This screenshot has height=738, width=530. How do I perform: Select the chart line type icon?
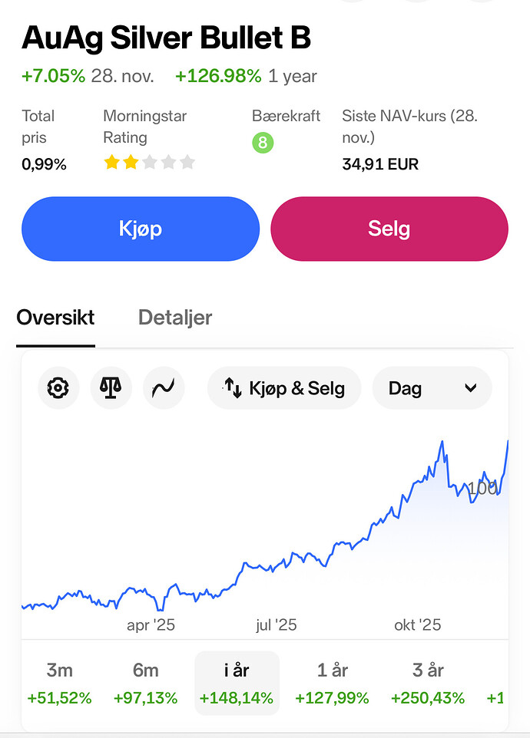point(163,388)
